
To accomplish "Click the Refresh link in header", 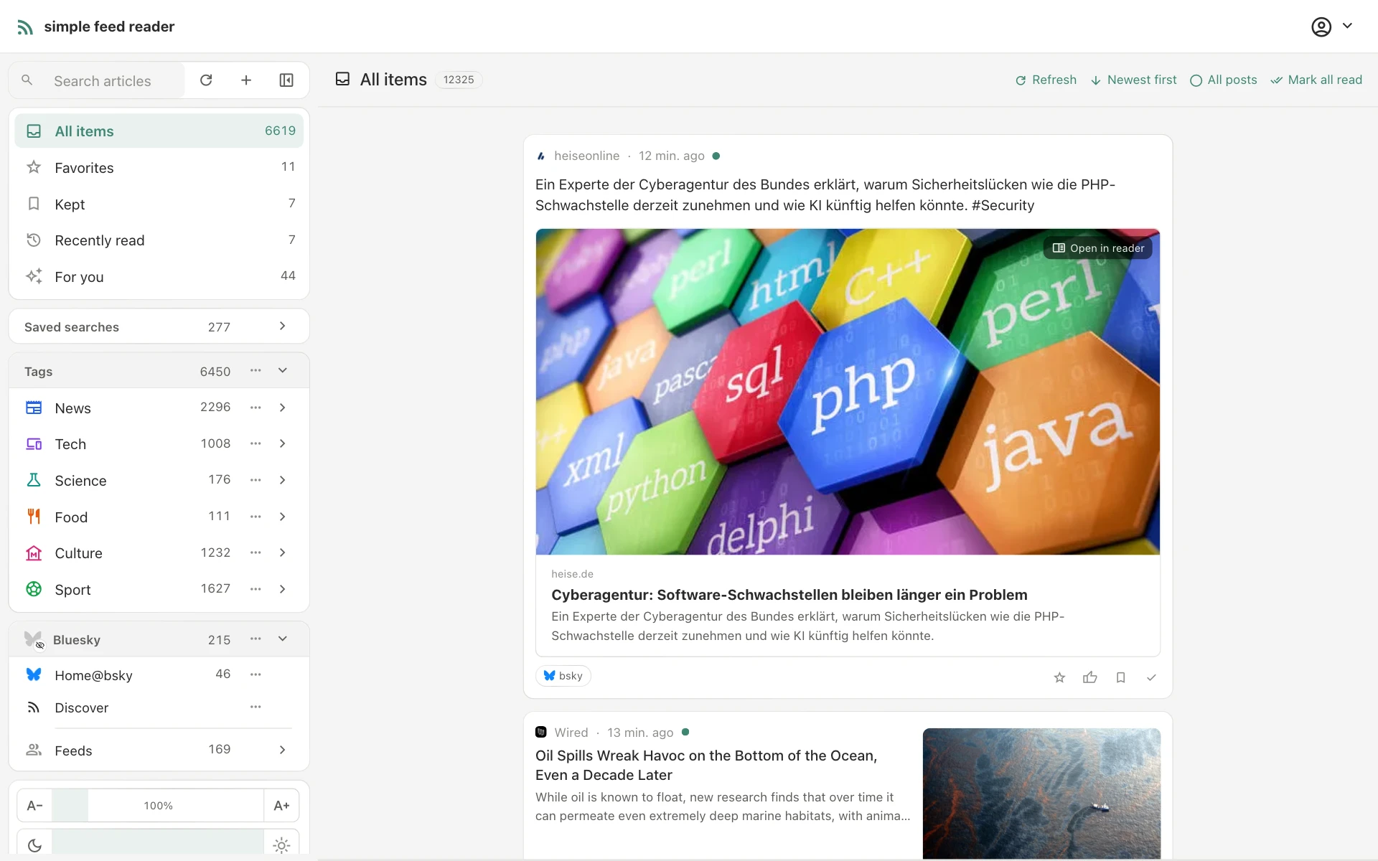I will pyautogui.click(x=1046, y=80).
